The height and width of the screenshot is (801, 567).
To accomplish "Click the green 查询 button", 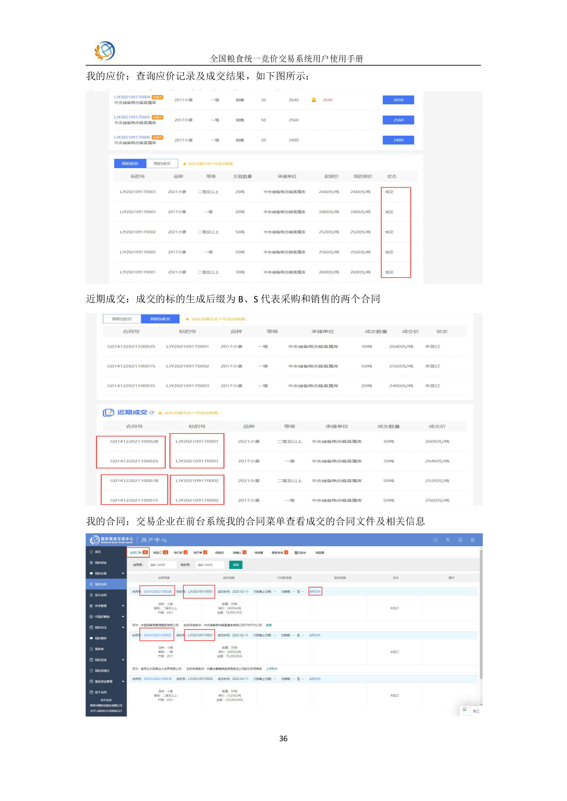I will click(236, 565).
